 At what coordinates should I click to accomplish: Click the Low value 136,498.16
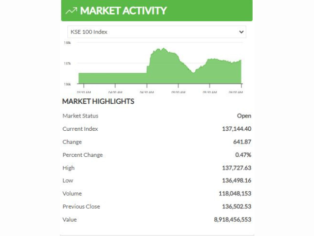236,180
